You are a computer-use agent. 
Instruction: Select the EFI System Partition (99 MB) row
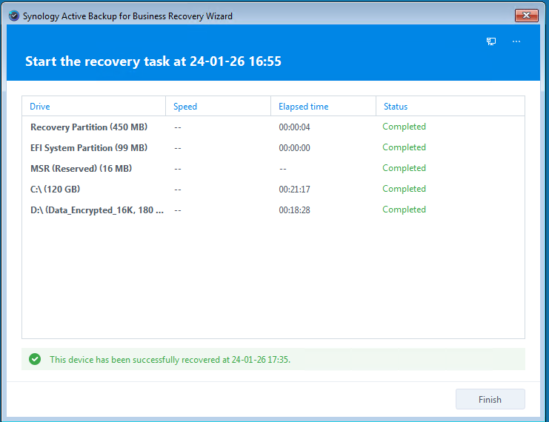click(x=273, y=147)
